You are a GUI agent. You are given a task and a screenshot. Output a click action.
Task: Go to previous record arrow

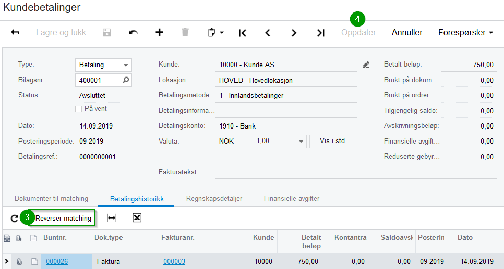(268, 33)
